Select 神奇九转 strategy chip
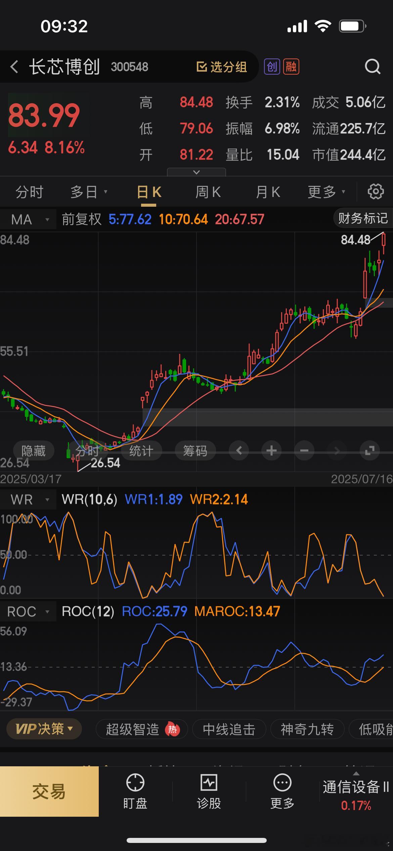393x851 pixels. (307, 730)
